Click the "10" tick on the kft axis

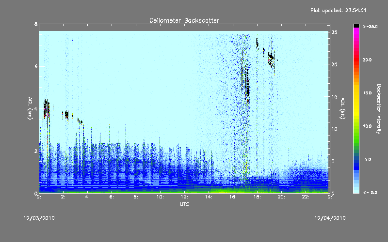coord(334,129)
